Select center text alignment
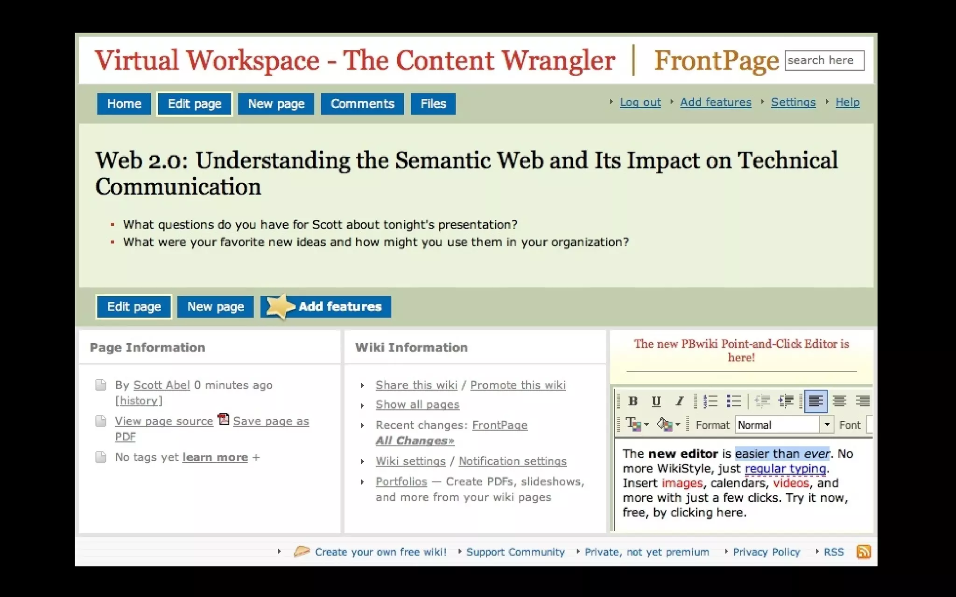This screenshot has width=956, height=597. click(x=839, y=401)
